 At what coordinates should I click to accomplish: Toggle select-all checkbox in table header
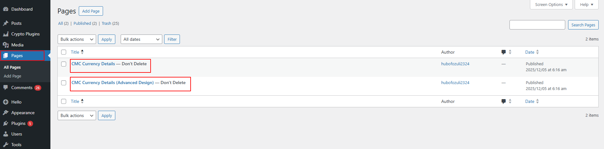(64, 52)
